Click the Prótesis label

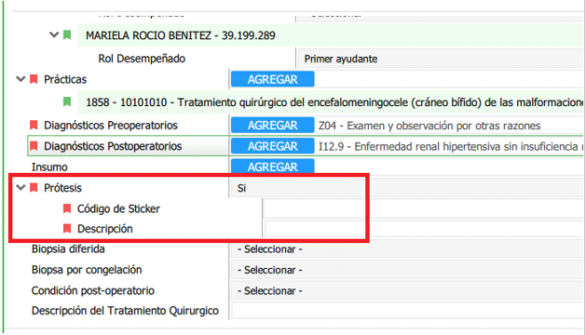[62, 187]
